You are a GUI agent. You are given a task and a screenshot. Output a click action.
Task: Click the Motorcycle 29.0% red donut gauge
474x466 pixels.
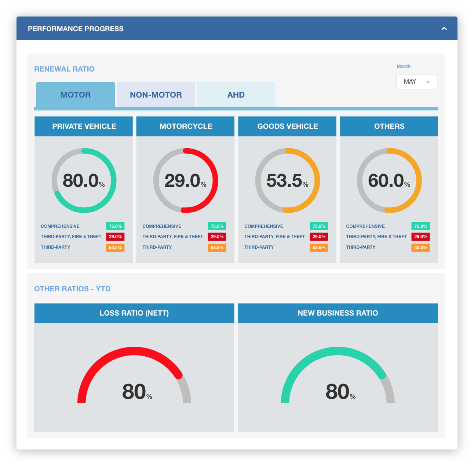(186, 181)
